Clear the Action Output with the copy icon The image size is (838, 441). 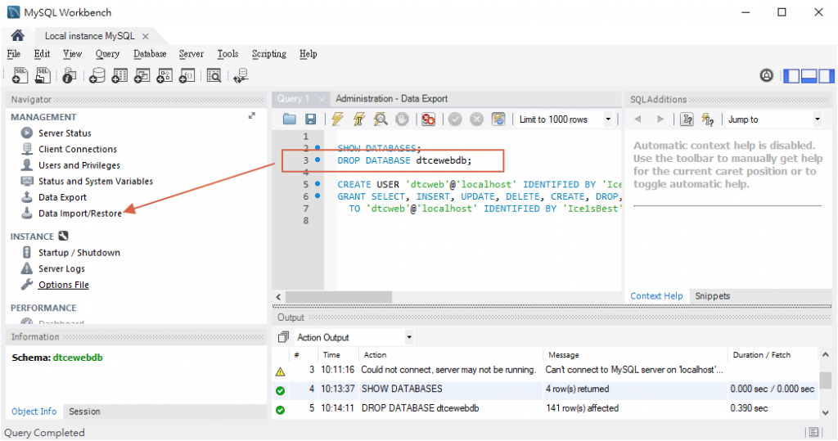(283, 337)
